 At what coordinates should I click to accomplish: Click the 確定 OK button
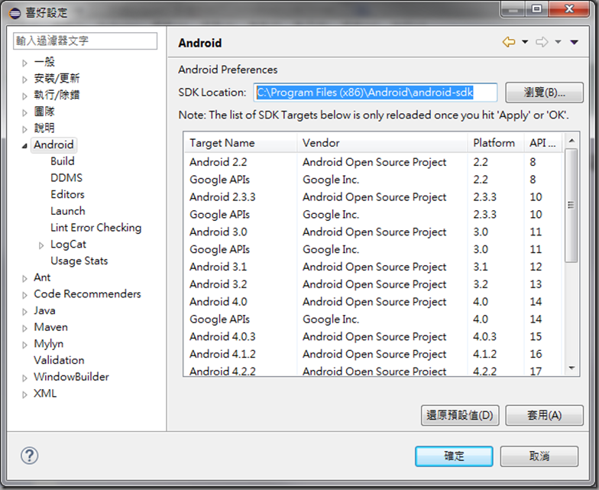(454, 456)
